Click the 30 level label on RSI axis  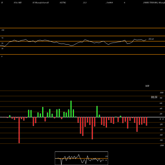[2, 49]
